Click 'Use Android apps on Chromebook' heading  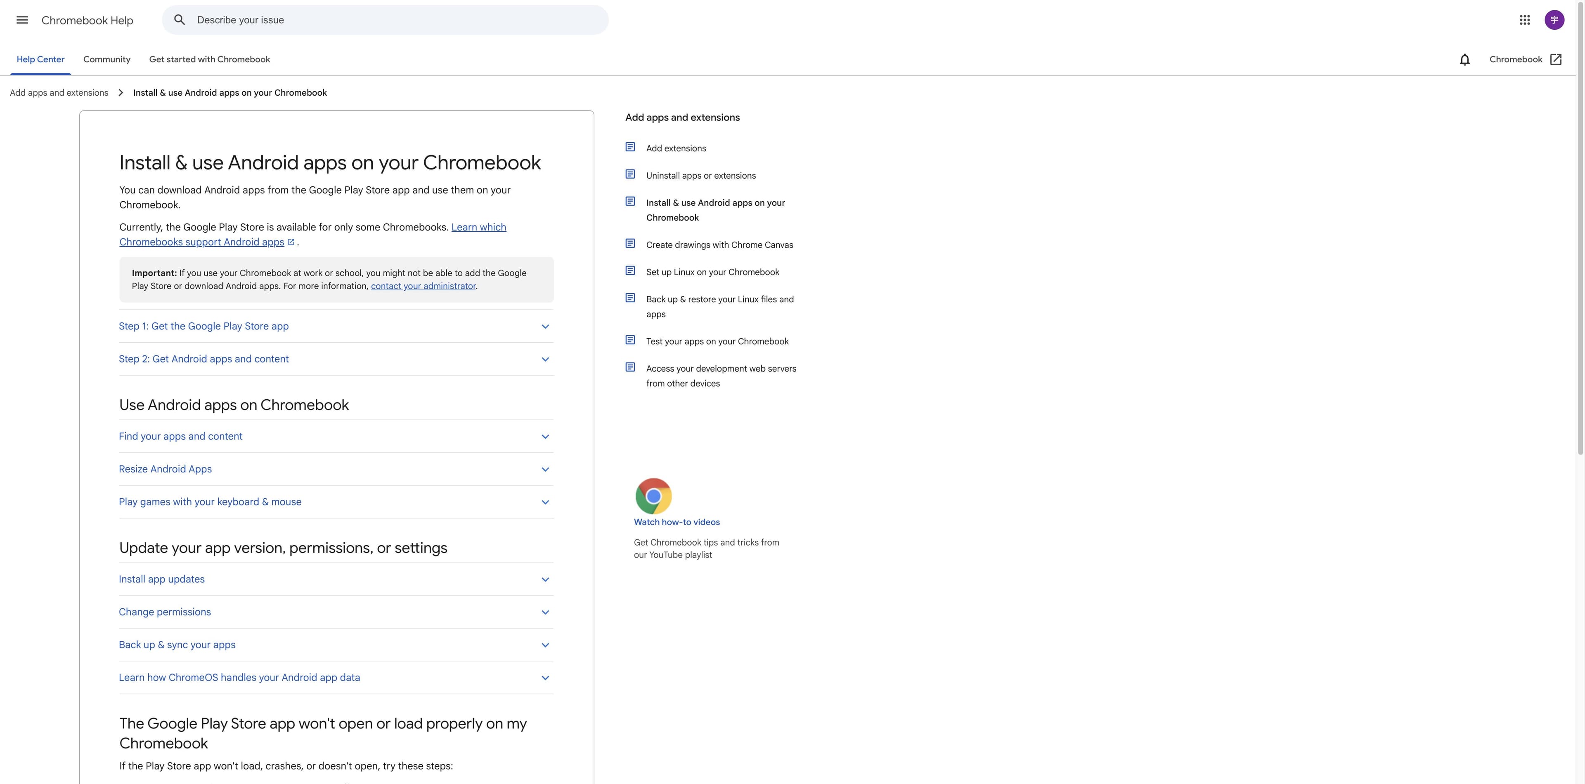(x=234, y=405)
